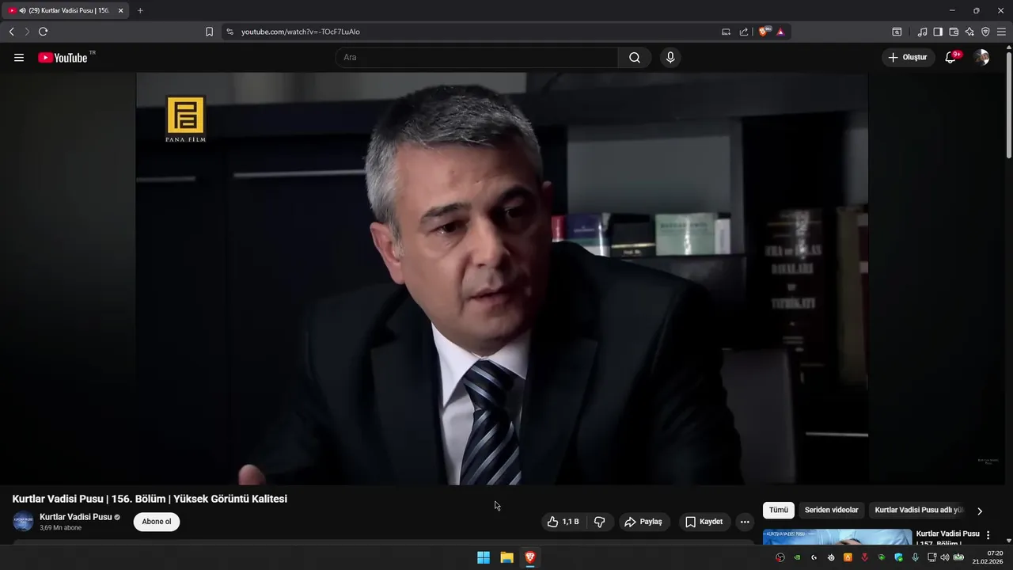Open the 157. Bölüm video thumbnail
Image resolution: width=1013 pixels, height=570 pixels.
point(837,537)
